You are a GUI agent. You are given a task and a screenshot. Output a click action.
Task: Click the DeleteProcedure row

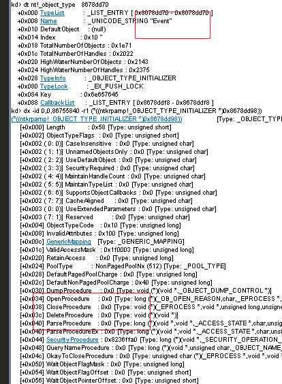pos(99,315)
